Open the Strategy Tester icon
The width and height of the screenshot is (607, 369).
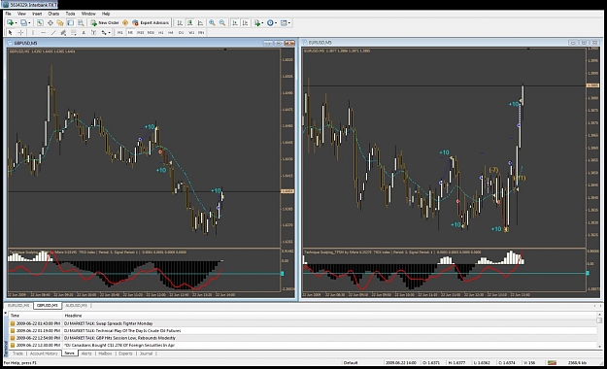pyautogui.click(x=81, y=23)
